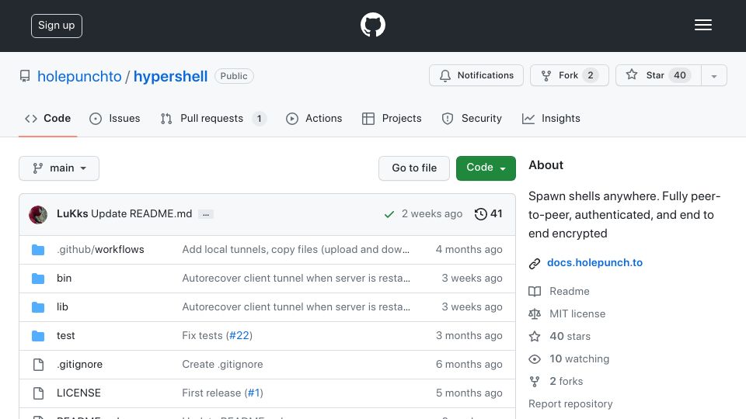Click the book icon beside Readme
The height and width of the screenshot is (419, 746).
pos(535,292)
